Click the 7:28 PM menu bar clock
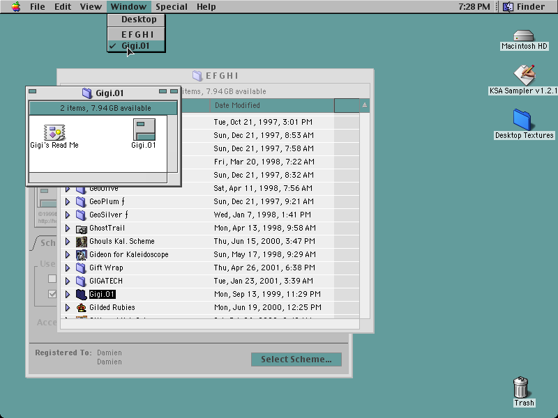Viewport: 558px width, 418px height. point(474,7)
